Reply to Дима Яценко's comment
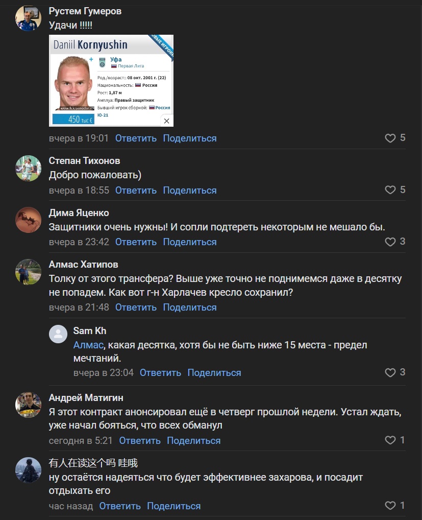Viewport: 422px width, 520px height. click(136, 242)
